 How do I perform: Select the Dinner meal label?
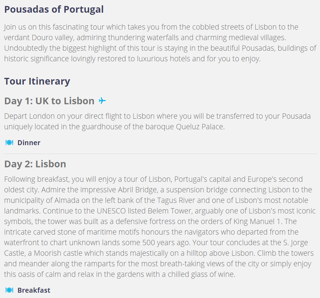[x=29, y=143]
